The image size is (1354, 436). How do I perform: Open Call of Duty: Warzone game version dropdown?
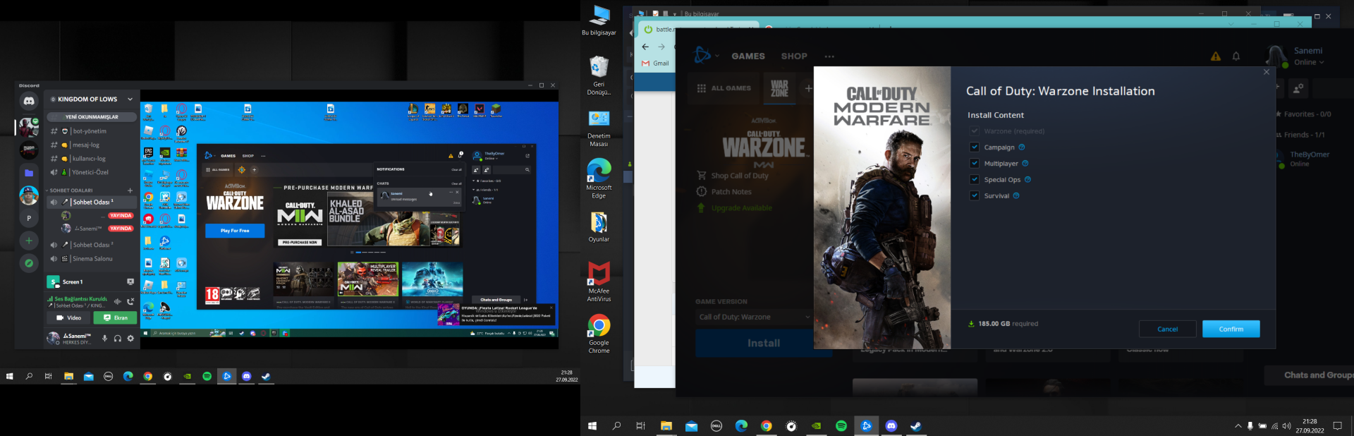click(754, 317)
